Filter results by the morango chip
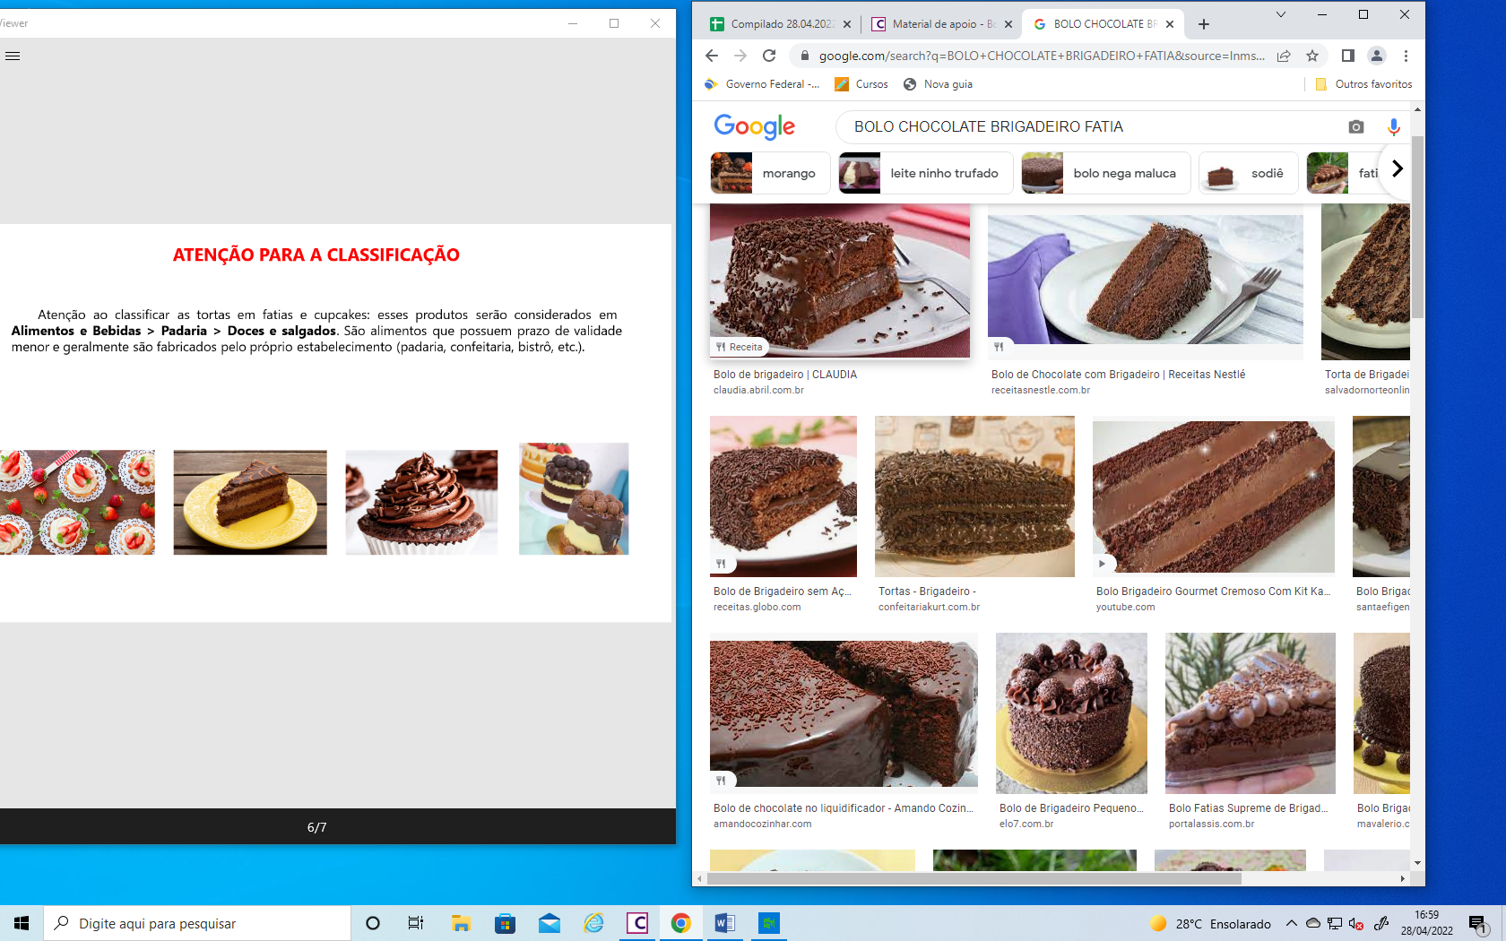 [770, 173]
